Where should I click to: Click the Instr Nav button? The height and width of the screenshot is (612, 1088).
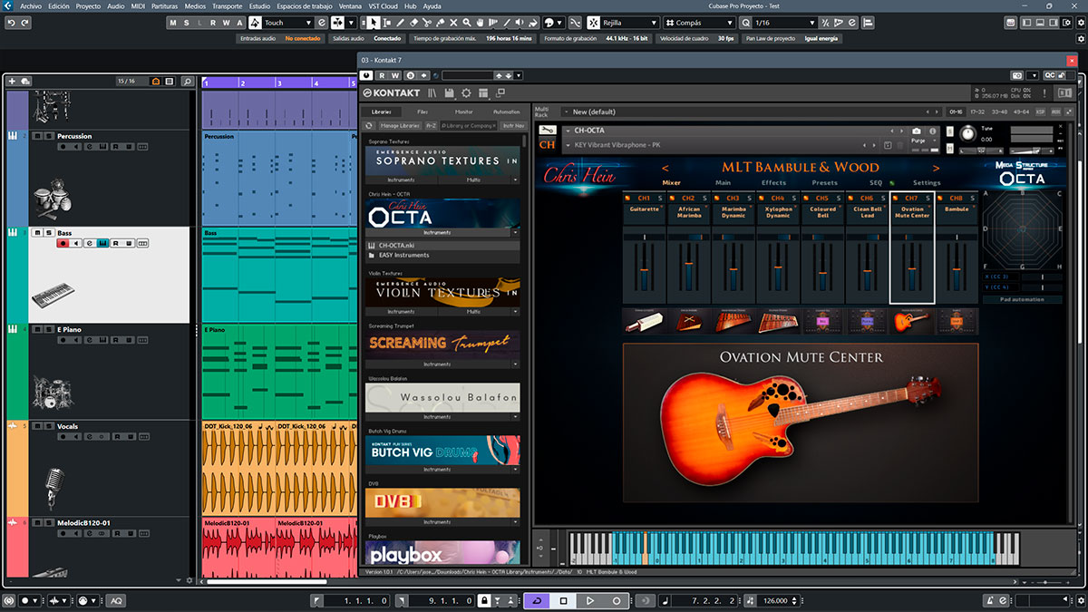[513, 125]
